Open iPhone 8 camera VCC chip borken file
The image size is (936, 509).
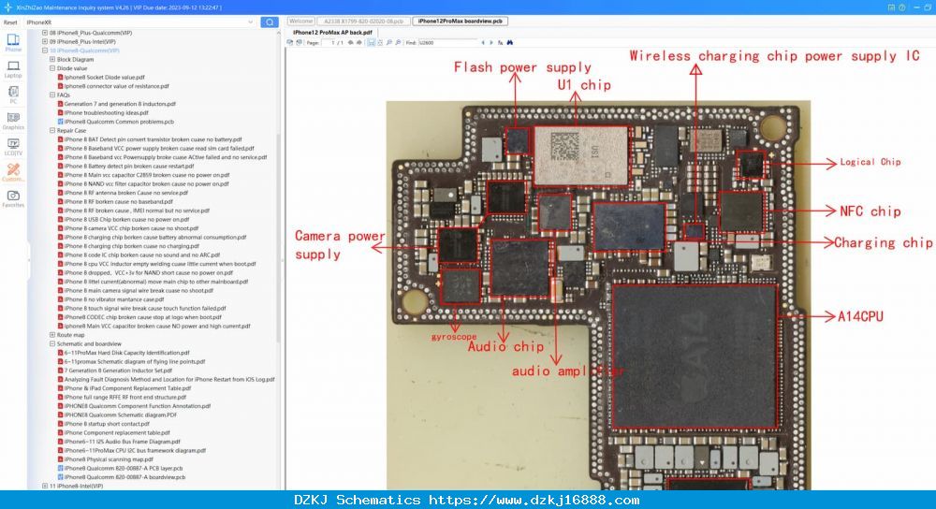(x=131, y=228)
